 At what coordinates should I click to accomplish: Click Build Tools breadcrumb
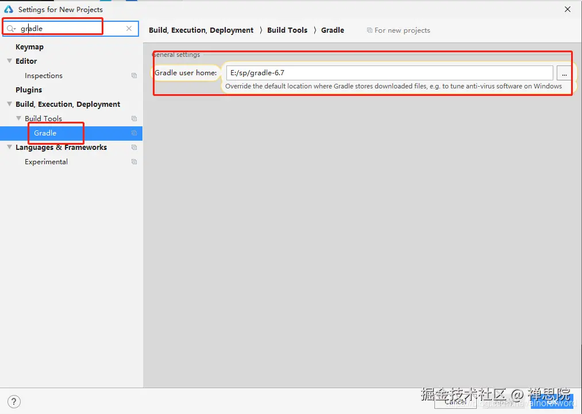pos(287,30)
